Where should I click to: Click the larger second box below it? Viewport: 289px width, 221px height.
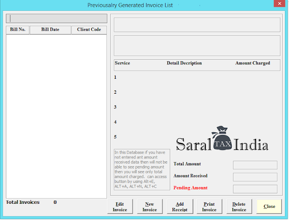(x=197, y=46)
